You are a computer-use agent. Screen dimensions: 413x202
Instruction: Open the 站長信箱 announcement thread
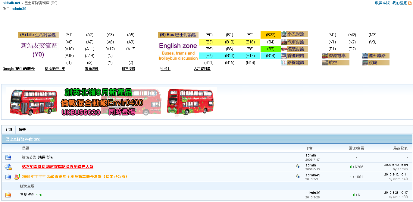click(45, 157)
